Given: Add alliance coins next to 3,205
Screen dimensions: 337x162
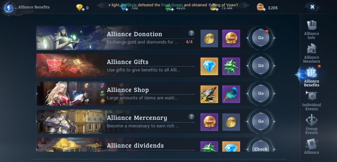Looking at the screenshot, I should [x=264, y=9].
